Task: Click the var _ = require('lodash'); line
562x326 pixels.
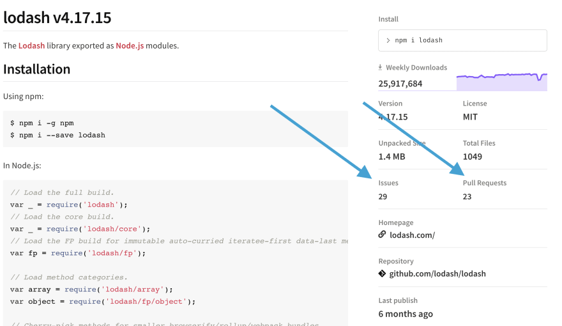Action: 69,205
